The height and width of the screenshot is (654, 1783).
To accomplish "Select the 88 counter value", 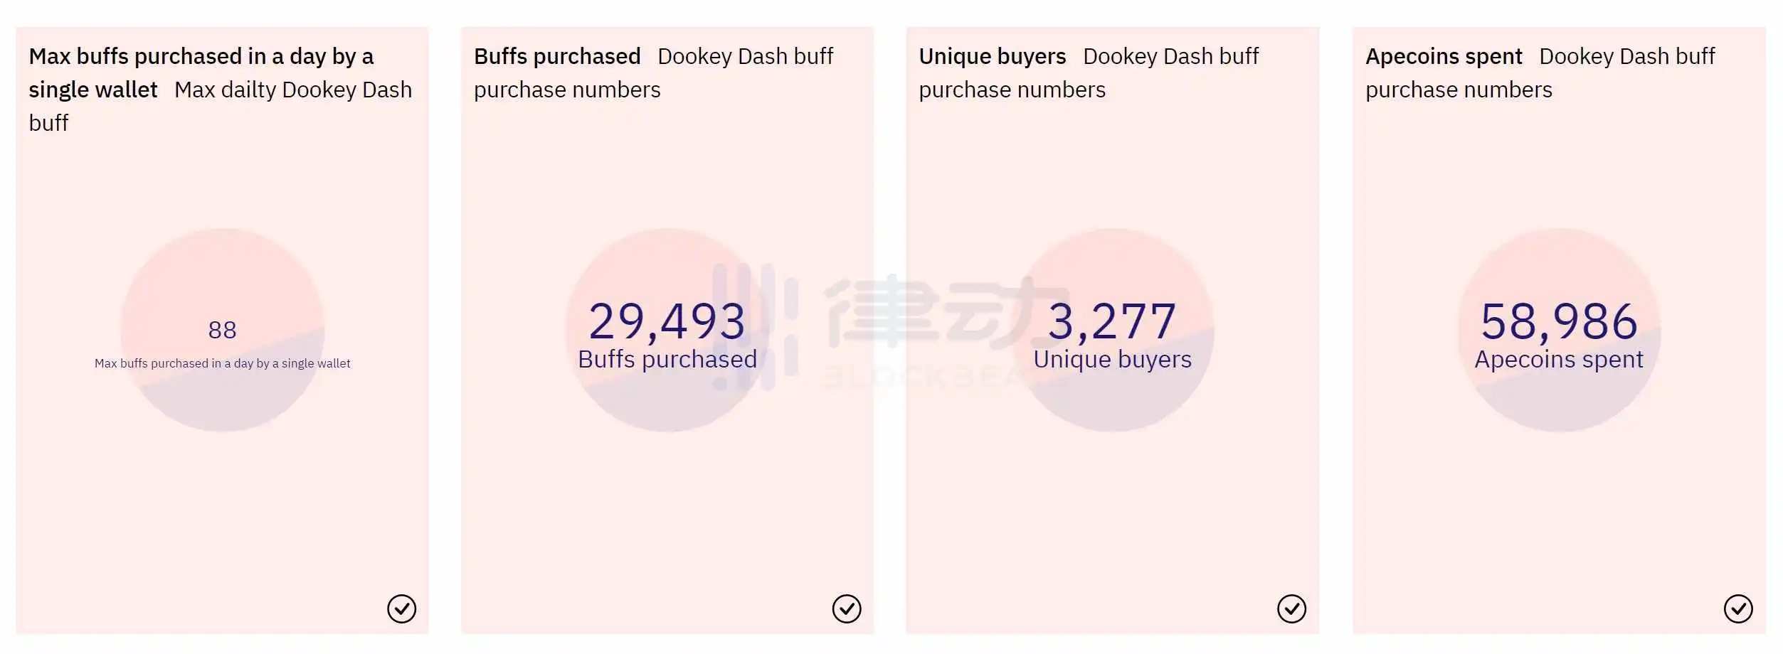I will coord(222,330).
